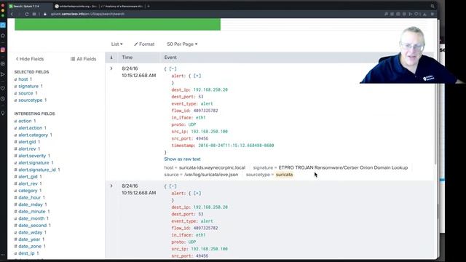The image size is (466, 262).
Task: Open the alert.signature_id field
Action: 37,170
